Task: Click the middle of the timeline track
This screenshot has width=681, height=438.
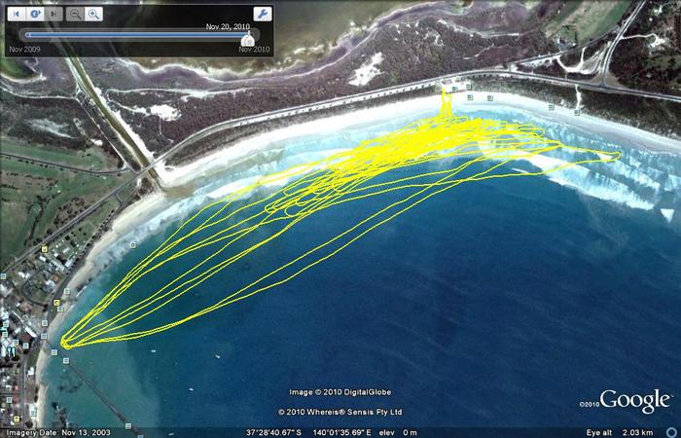Action: [x=136, y=35]
